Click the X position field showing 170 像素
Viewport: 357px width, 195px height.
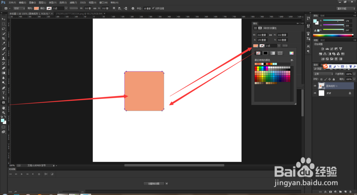click(x=262, y=40)
